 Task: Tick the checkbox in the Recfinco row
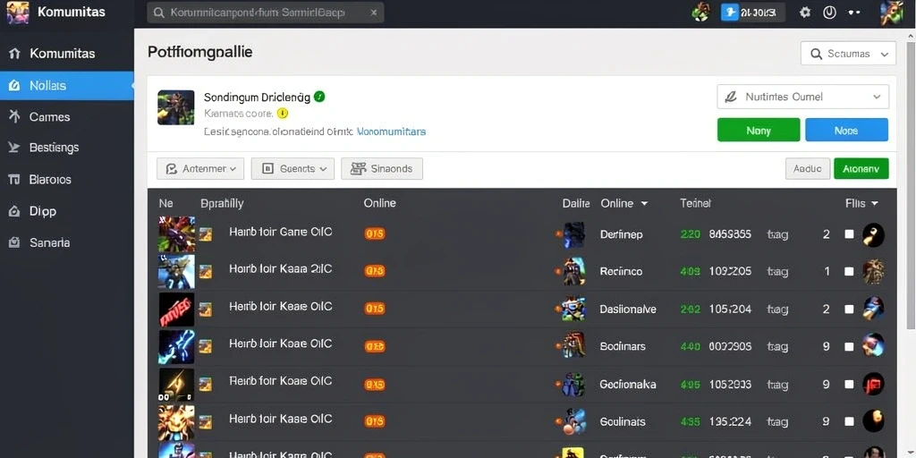pyautogui.click(x=850, y=272)
